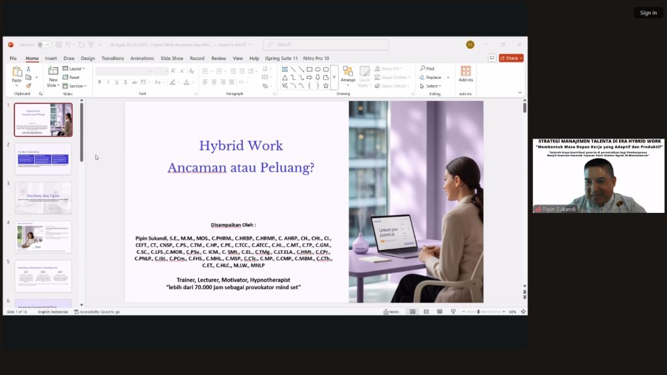Image resolution: width=667 pixels, height=375 pixels.
Task: Click the Sign in button
Action: [x=648, y=12]
